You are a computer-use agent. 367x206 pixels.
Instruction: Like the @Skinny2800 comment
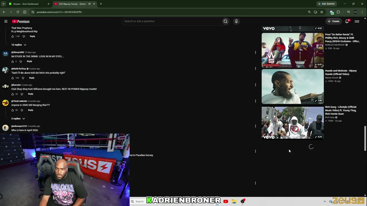pos(13,62)
